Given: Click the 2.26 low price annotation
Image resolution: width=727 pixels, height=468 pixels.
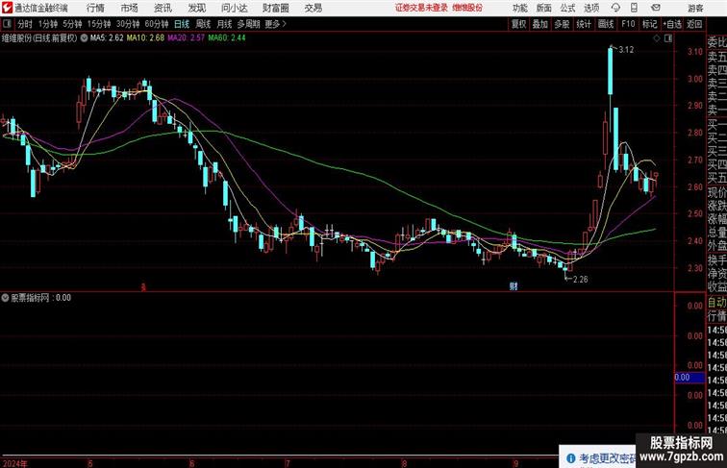Looking at the screenshot, I should (x=581, y=279).
